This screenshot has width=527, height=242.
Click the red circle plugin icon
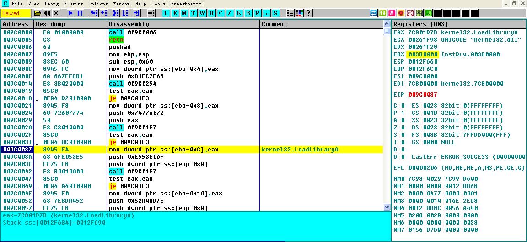click(x=401, y=13)
